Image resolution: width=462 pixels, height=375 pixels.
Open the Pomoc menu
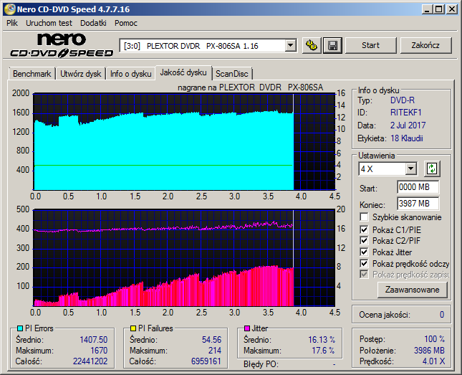click(126, 23)
